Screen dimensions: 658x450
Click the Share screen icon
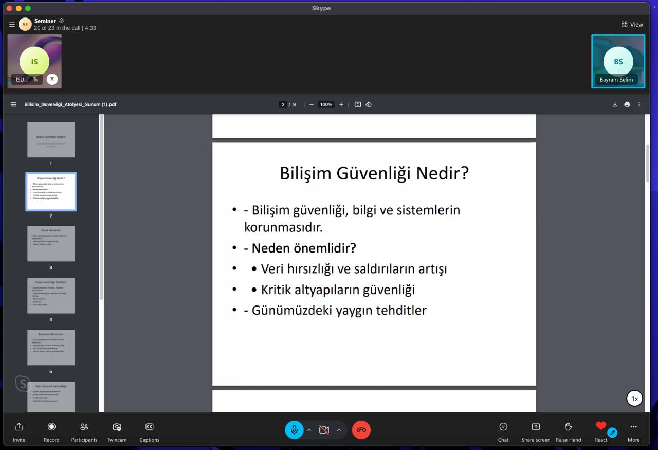pyautogui.click(x=536, y=427)
